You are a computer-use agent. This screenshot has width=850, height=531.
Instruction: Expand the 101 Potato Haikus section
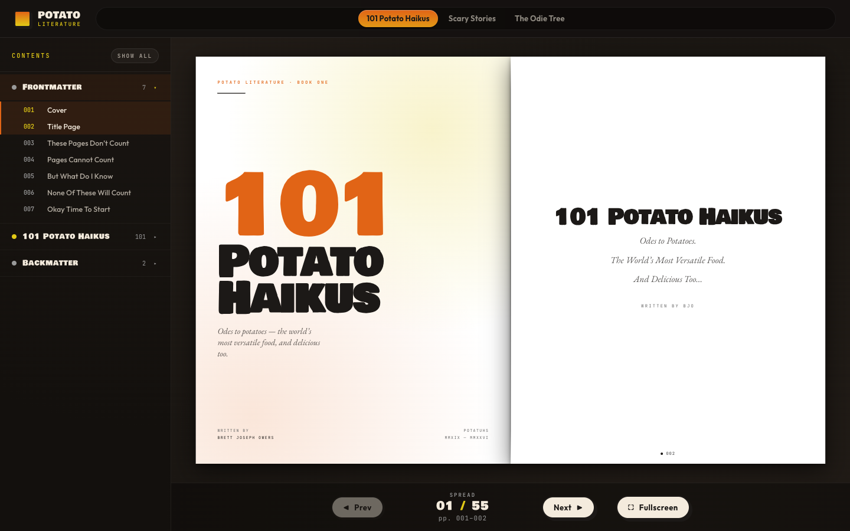click(x=85, y=237)
